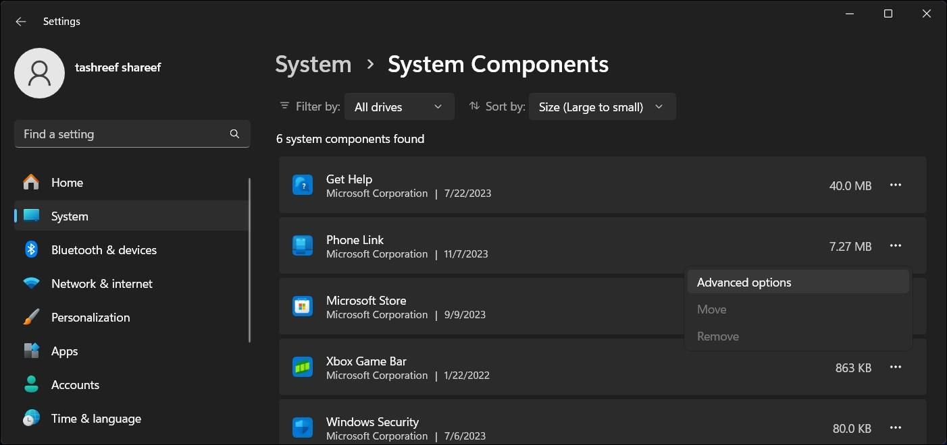This screenshot has height=445, width=947.
Task: Click the back arrow button
Action: 20,21
